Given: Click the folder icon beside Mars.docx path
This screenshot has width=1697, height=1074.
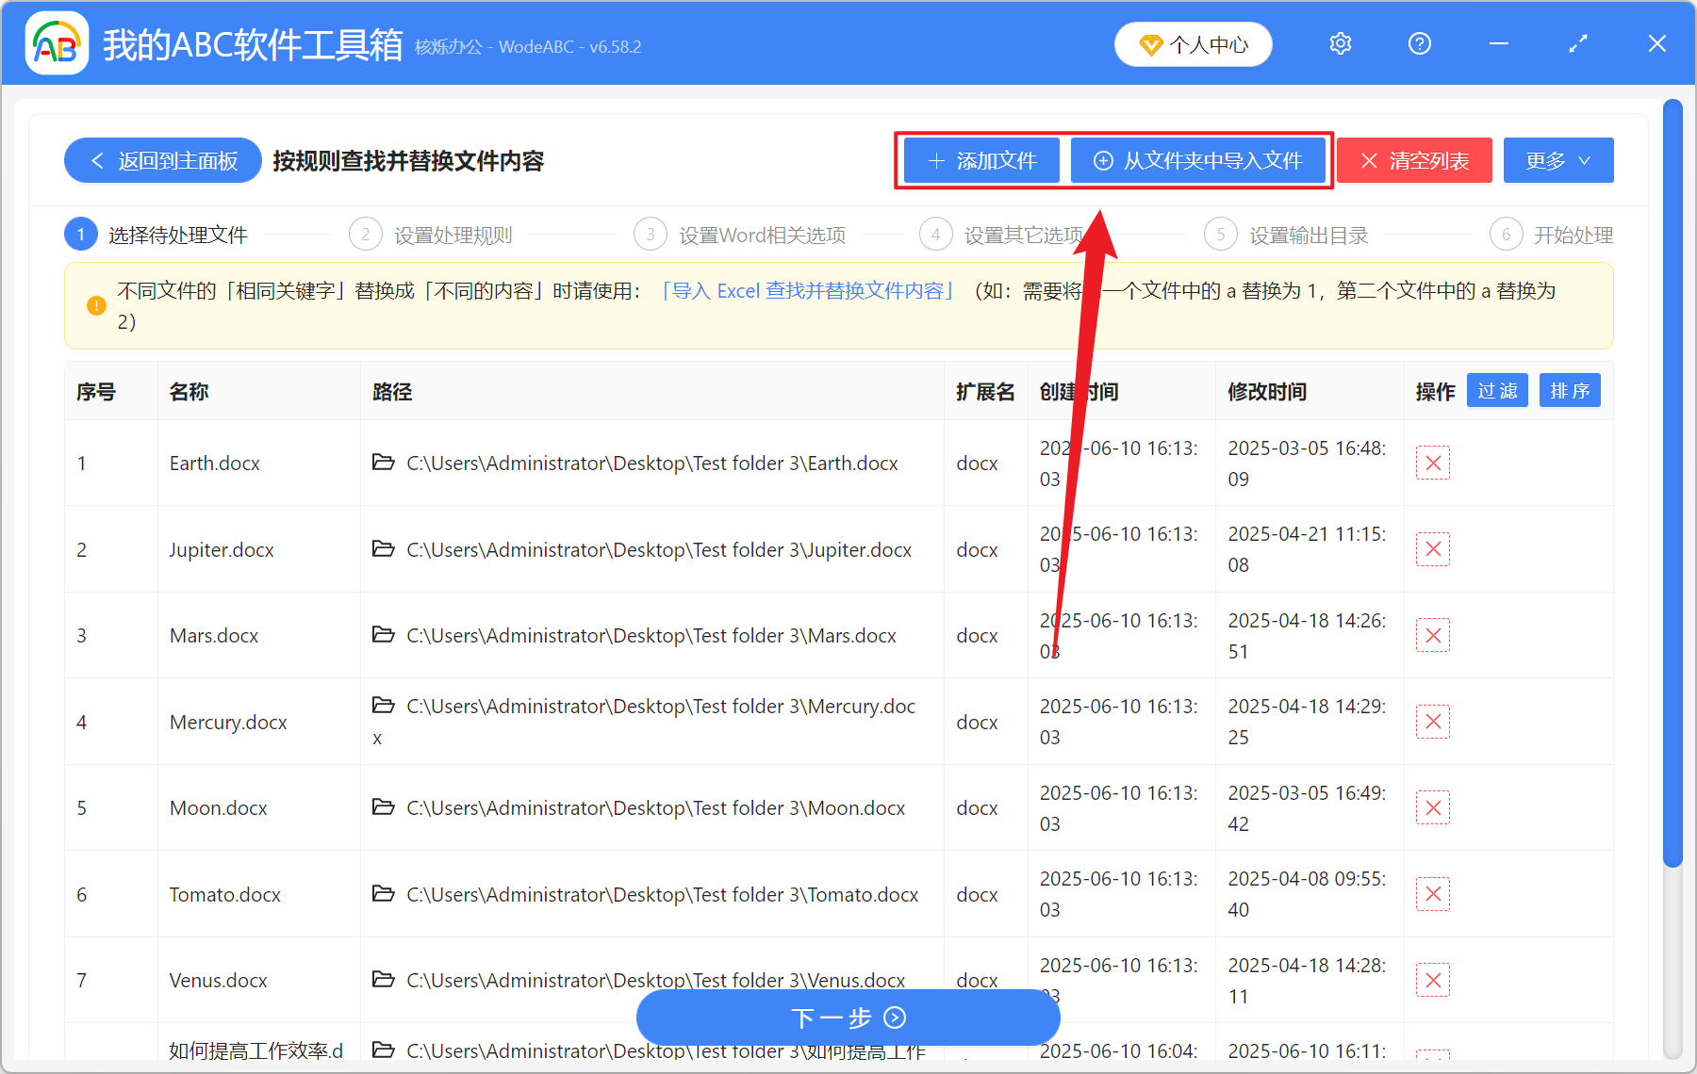Looking at the screenshot, I should 383,635.
